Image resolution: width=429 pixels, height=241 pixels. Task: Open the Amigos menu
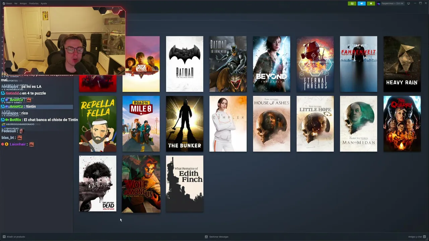pyautogui.click(x=23, y=3)
